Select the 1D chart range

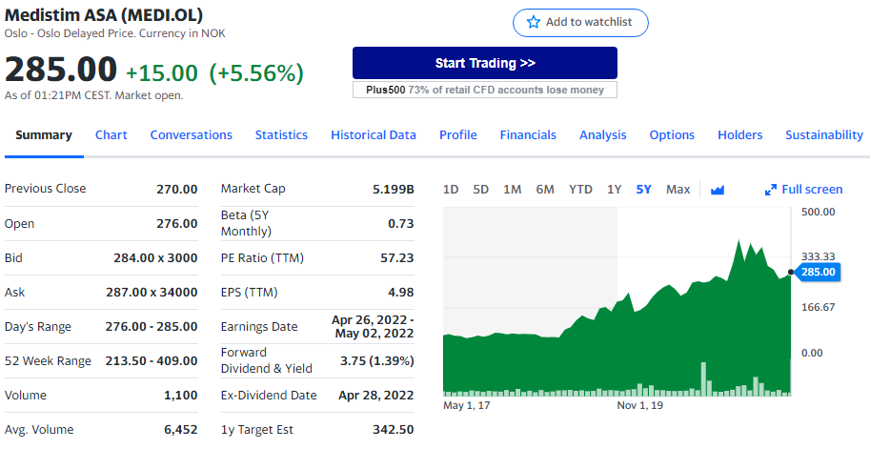(452, 190)
